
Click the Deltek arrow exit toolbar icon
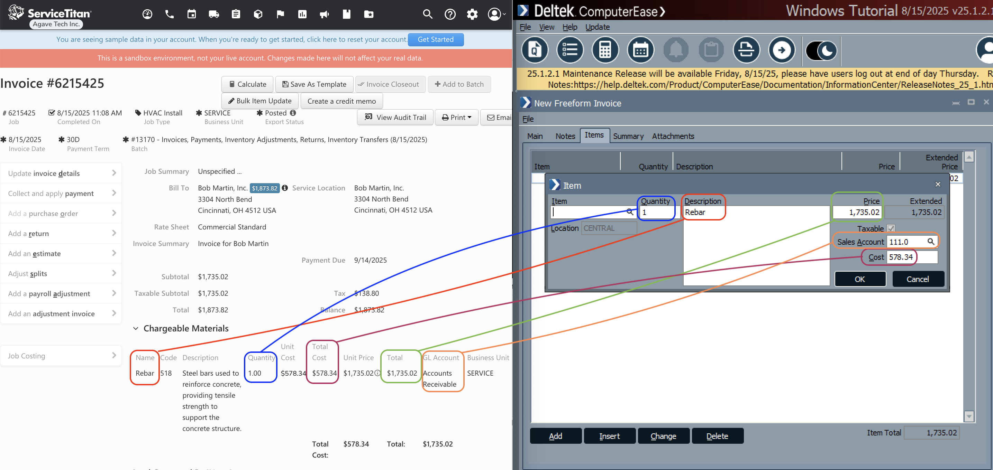[x=782, y=50]
